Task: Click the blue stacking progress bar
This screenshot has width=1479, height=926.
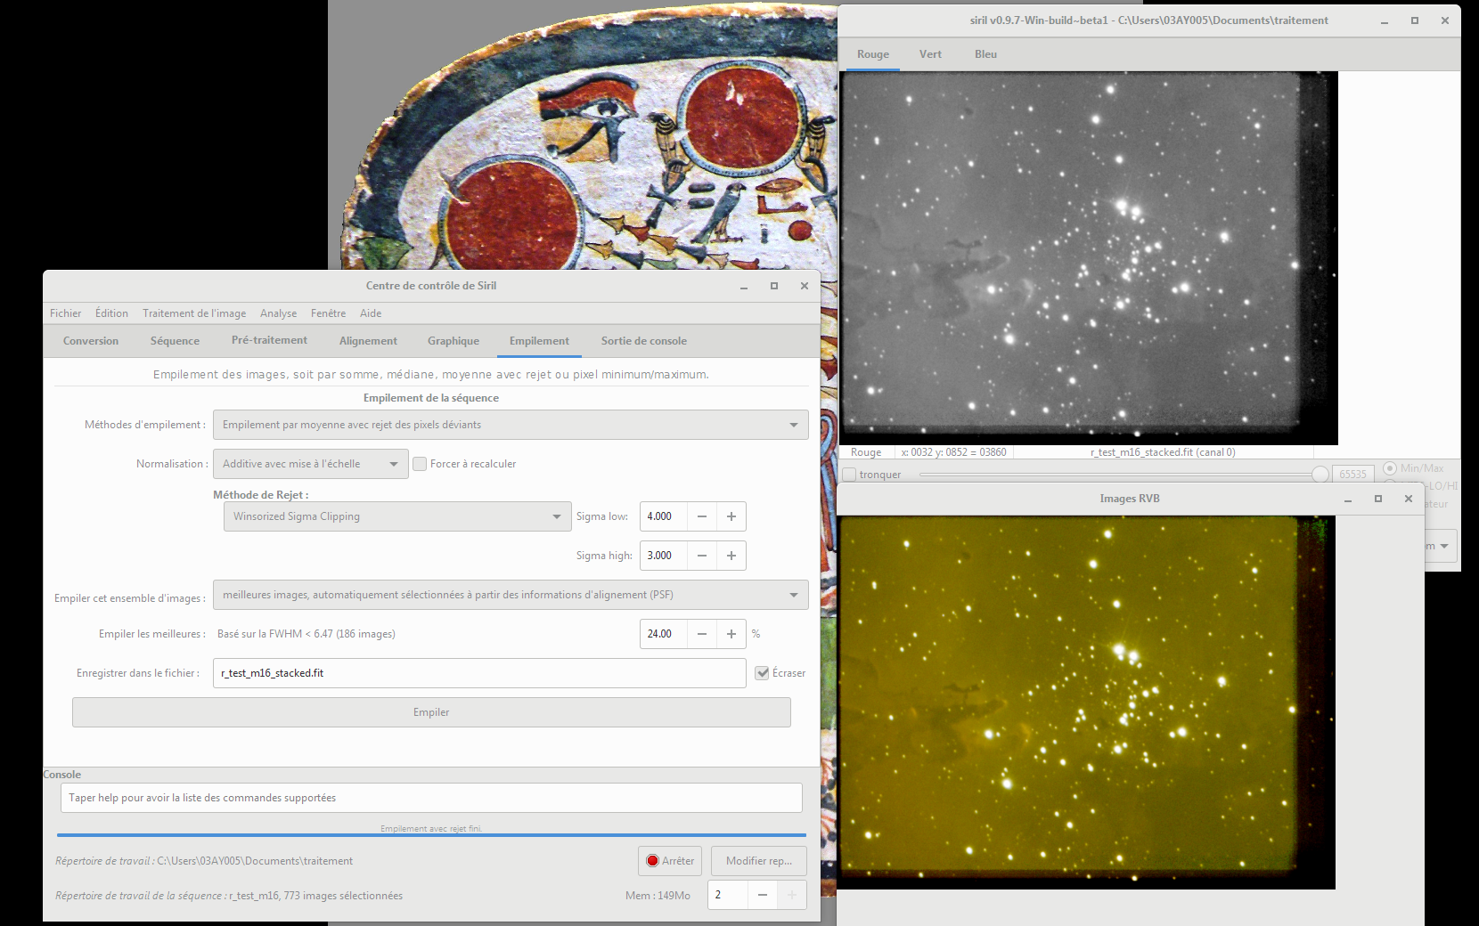Action: (431, 835)
